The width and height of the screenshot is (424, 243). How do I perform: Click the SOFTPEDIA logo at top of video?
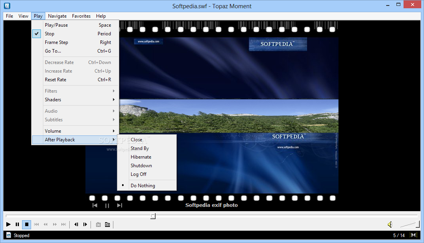(x=278, y=44)
